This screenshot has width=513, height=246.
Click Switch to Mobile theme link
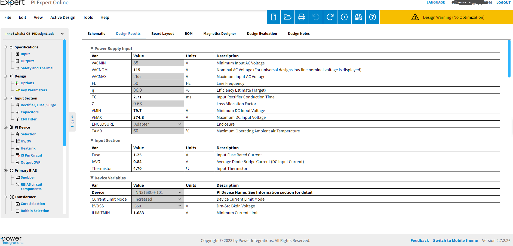(x=455, y=240)
